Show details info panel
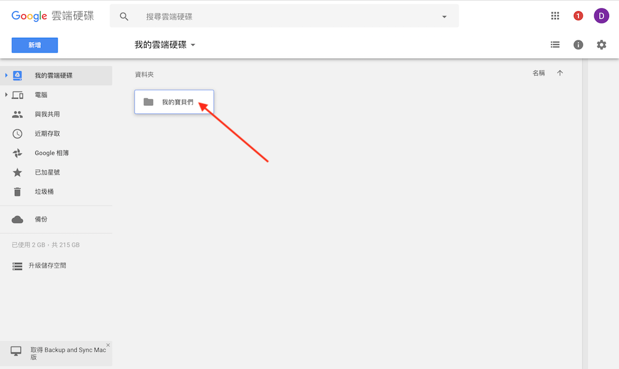The width and height of the screenshot is (619, 369). (x=578, y=45)
